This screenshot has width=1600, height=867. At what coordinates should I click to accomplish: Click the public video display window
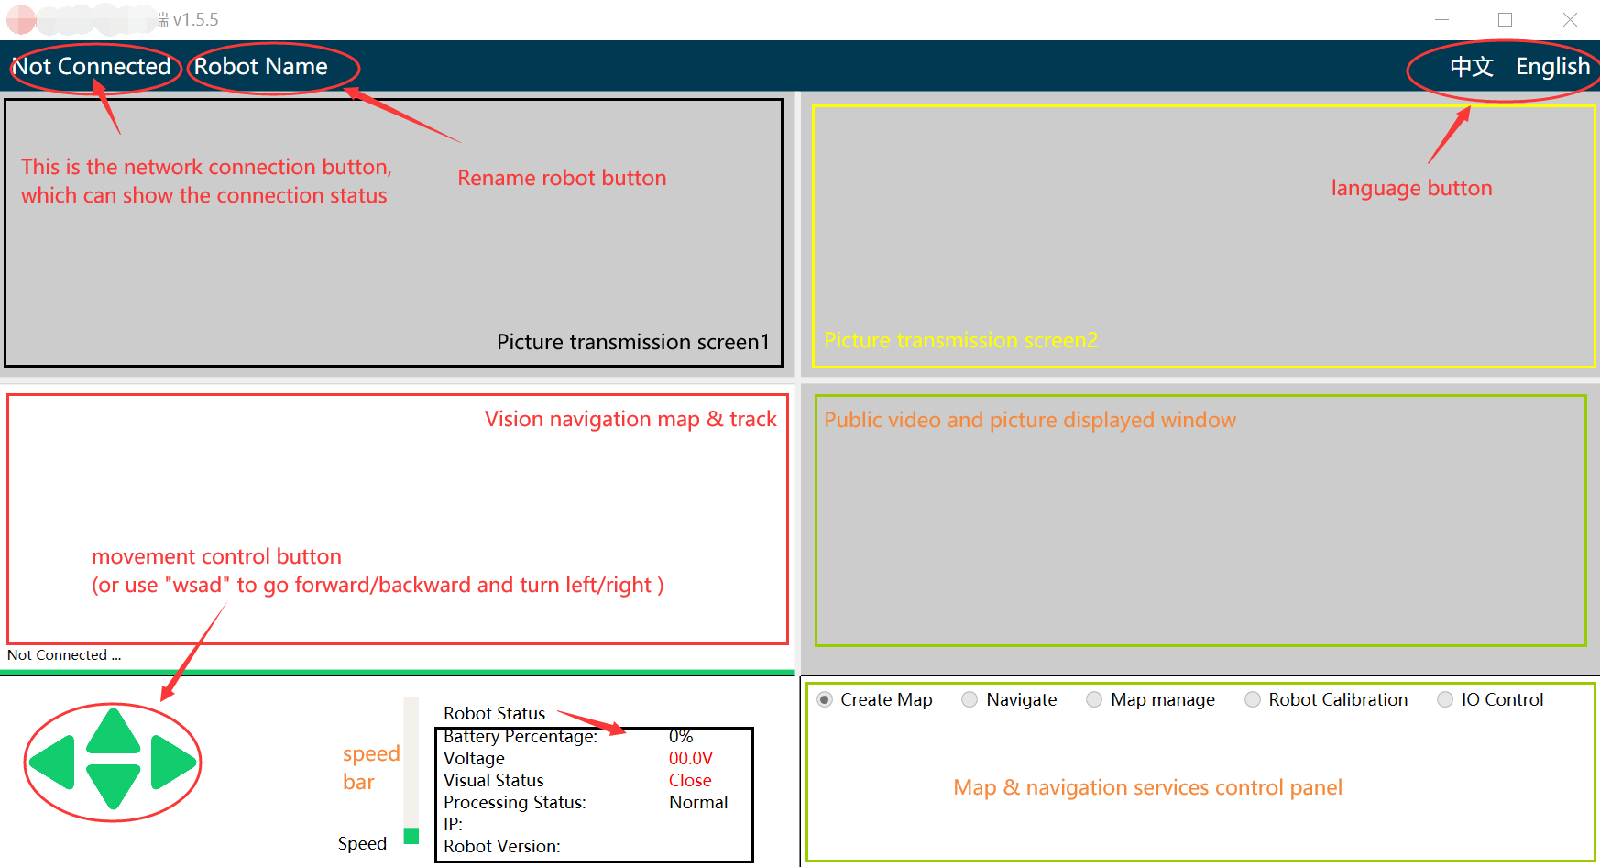(x=1200, y=521)
